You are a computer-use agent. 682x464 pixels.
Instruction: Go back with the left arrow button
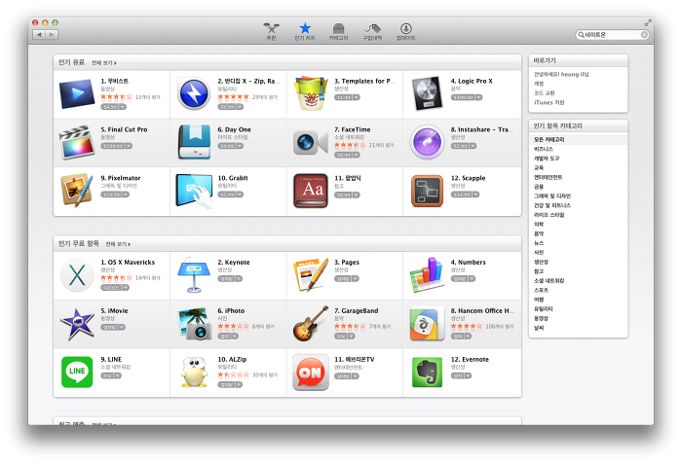coord(39,35)
